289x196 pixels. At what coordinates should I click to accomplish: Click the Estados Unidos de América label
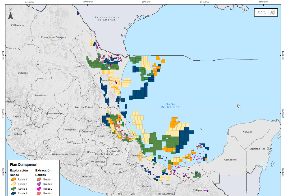tap(107, 19)
